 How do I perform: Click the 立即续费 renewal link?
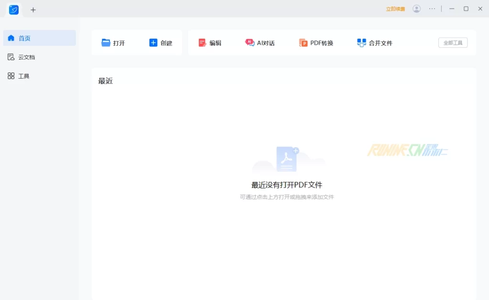click(x=395, y=9)
